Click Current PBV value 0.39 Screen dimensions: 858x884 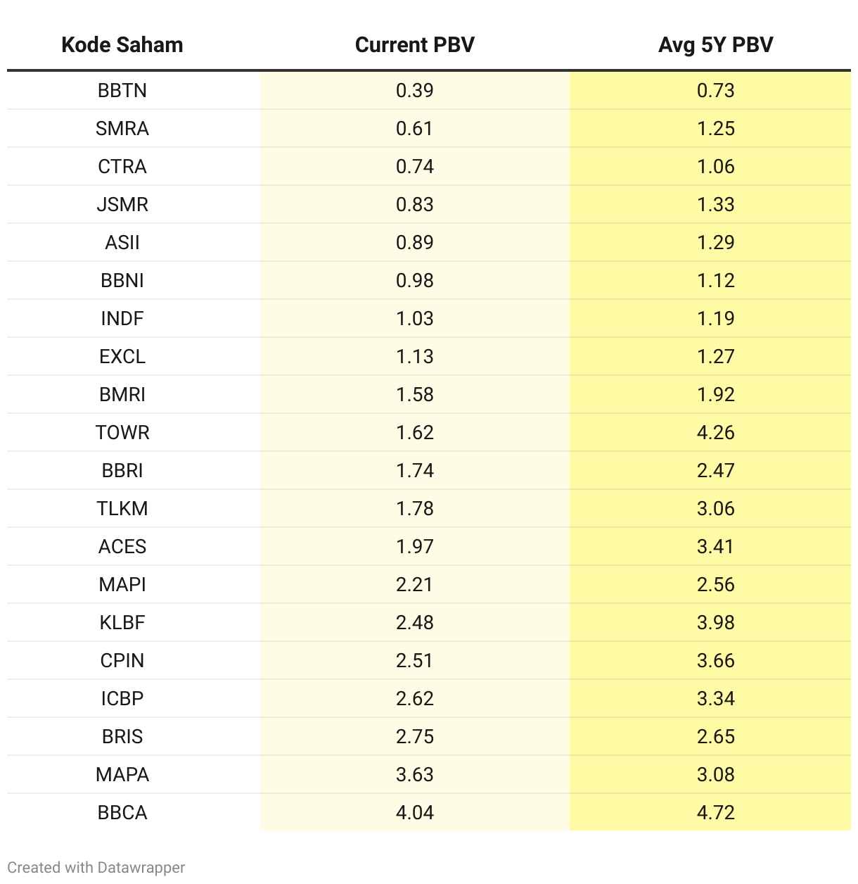coord(414,91)
